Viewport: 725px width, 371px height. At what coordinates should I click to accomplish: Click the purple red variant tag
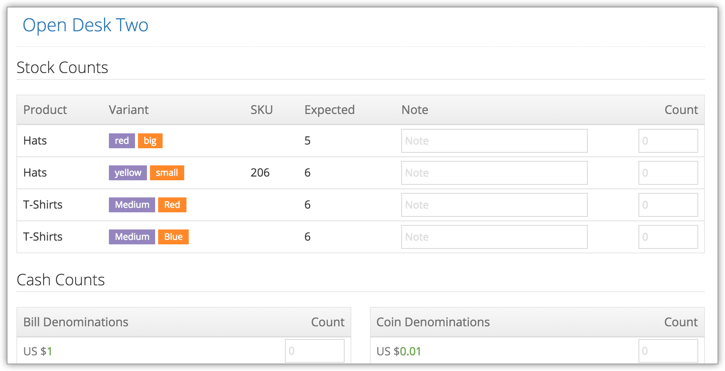122,141
